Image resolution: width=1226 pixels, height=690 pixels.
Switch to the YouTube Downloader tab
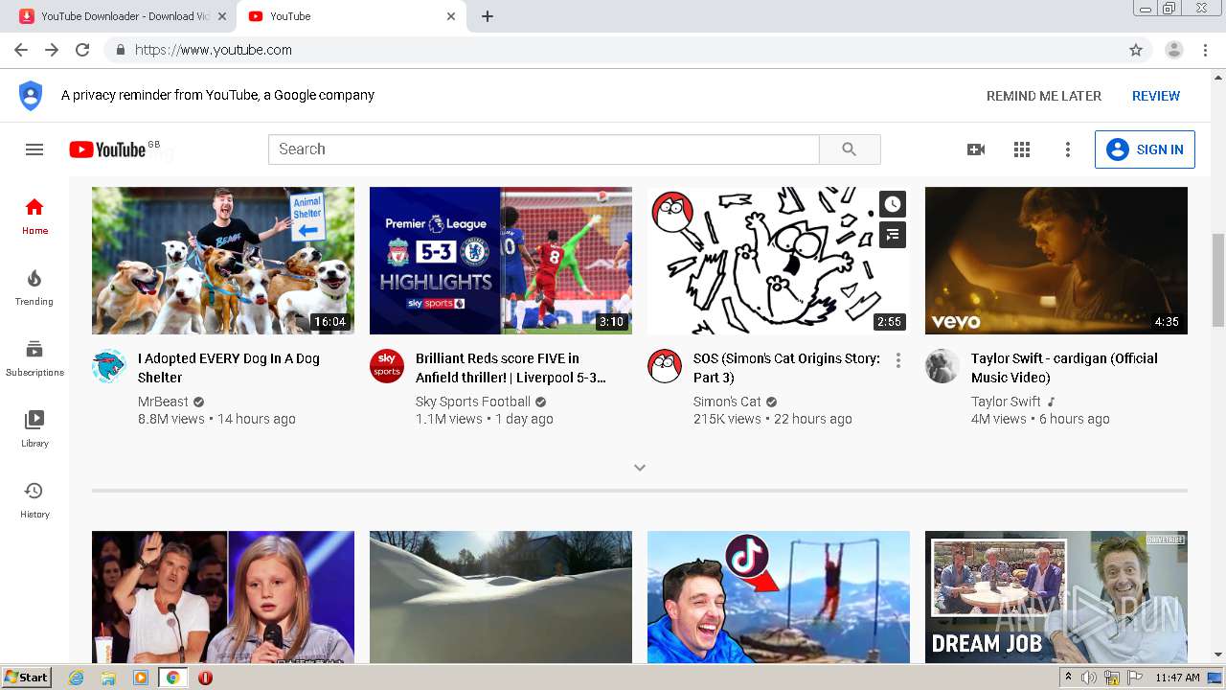tap(125, 16)
